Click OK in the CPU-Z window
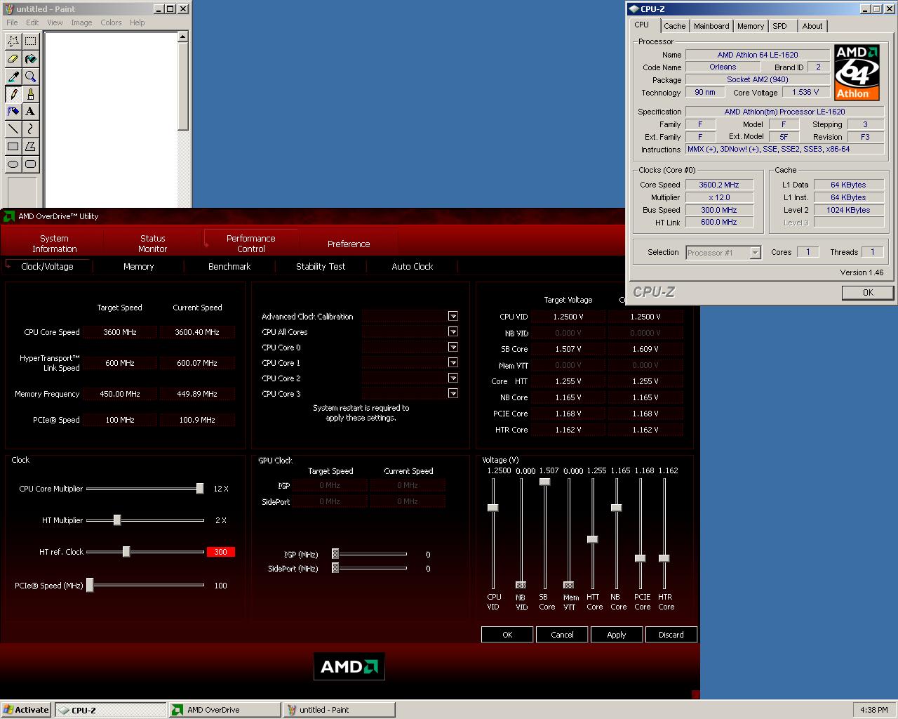The image size is (898, 719). (868, 293)
